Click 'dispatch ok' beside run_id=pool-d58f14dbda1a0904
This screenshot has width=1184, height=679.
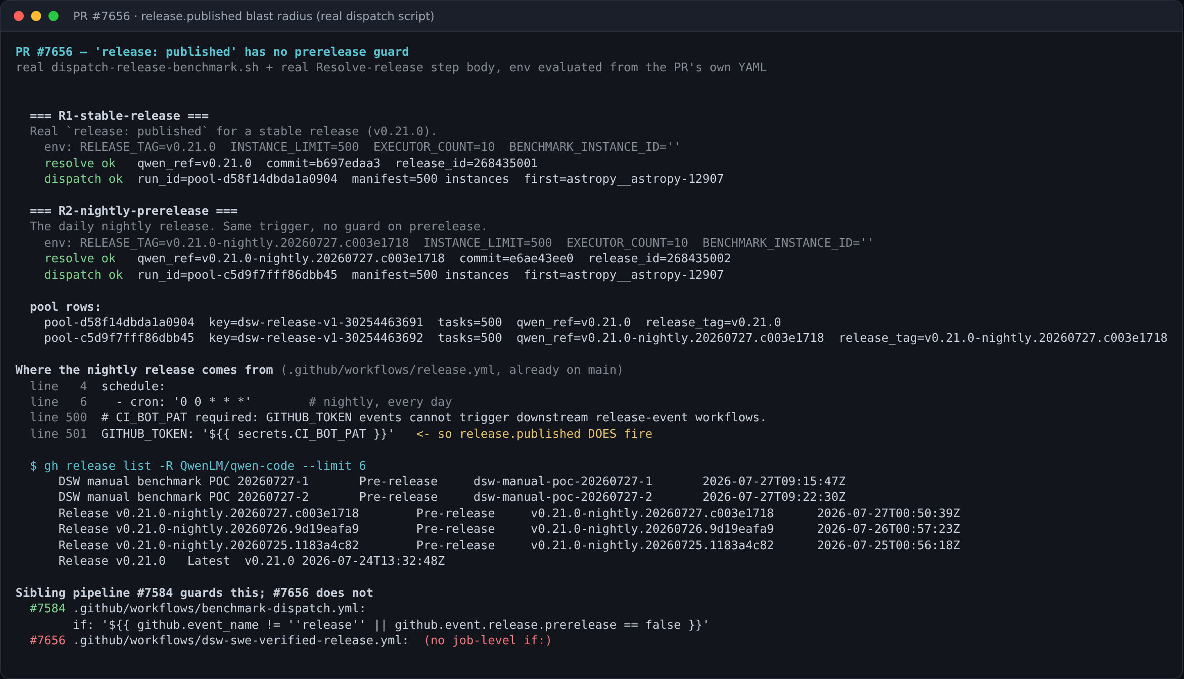(84, 179)
